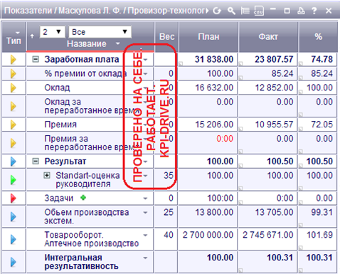This screenshot has height=274, width=340.
Task: Click plan value 16 632.00 for Оклад
Action: coord(214,88)
